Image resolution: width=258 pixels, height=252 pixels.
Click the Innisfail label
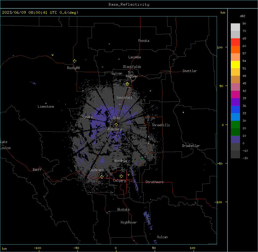(x=124, y=98)
